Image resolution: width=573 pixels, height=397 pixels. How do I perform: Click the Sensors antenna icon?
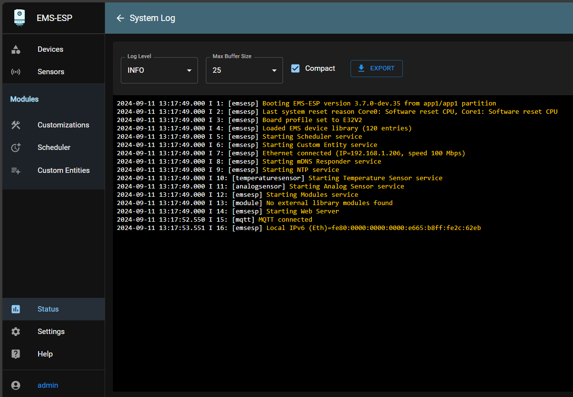(16, 71)
